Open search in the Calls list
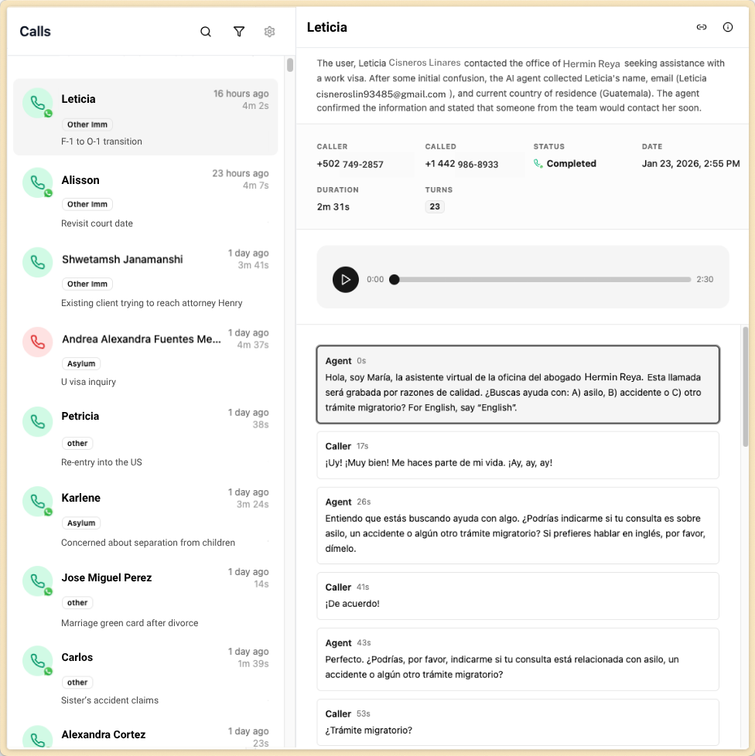The image size is (755, 756). click(x=205, y=32)
